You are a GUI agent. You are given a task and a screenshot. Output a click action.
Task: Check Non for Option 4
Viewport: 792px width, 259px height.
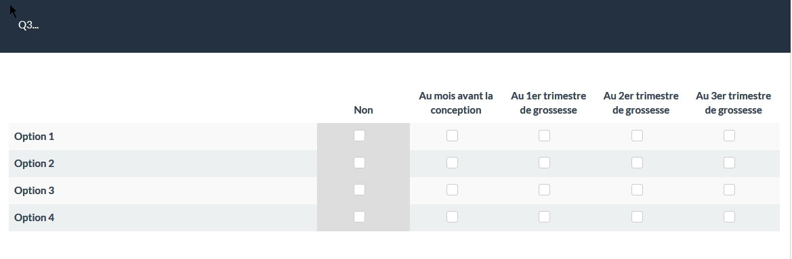coord(359,216)
